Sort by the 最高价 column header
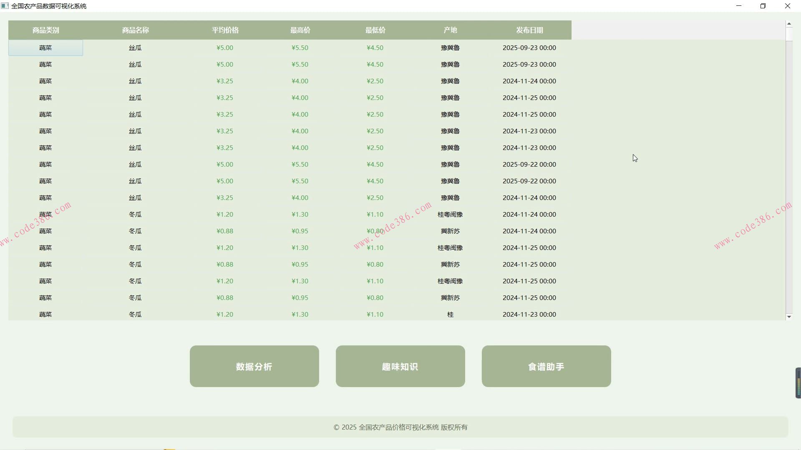 [300, 30]
